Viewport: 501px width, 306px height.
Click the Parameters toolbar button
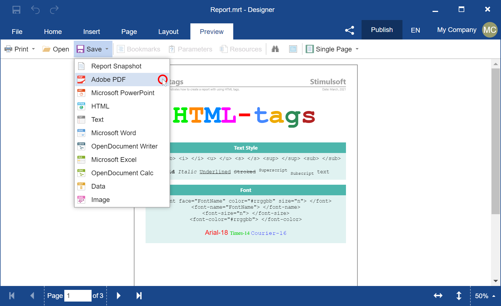(x=190, y=49)
